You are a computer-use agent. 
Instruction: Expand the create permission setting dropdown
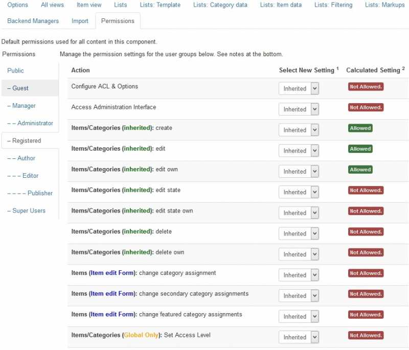pyautogui.click(x=299, y=130)
